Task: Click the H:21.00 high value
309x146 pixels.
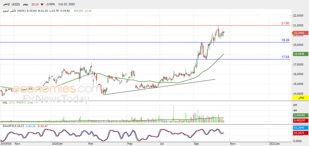Action: pyautogui.click(x=42, y=11)
